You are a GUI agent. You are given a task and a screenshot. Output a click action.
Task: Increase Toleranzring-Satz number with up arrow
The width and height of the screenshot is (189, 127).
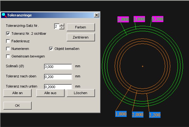click(x=62, y=25)
